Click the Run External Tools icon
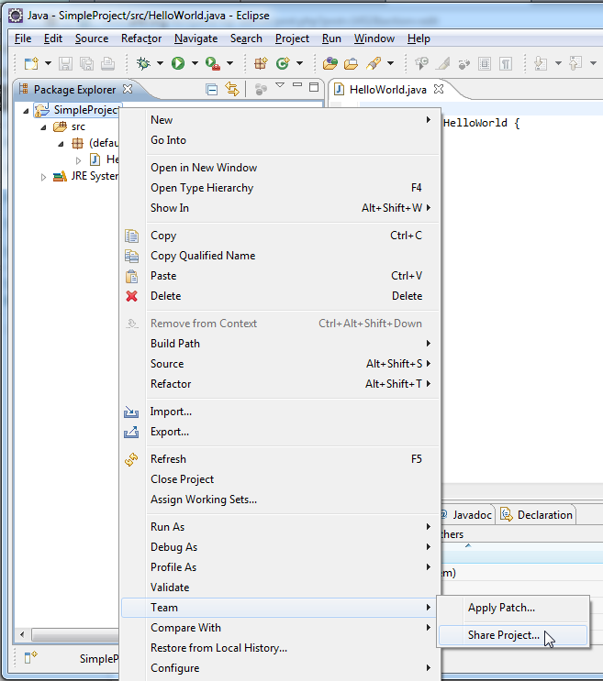Screen dimensions: 603x681 (x=213, y=64)
